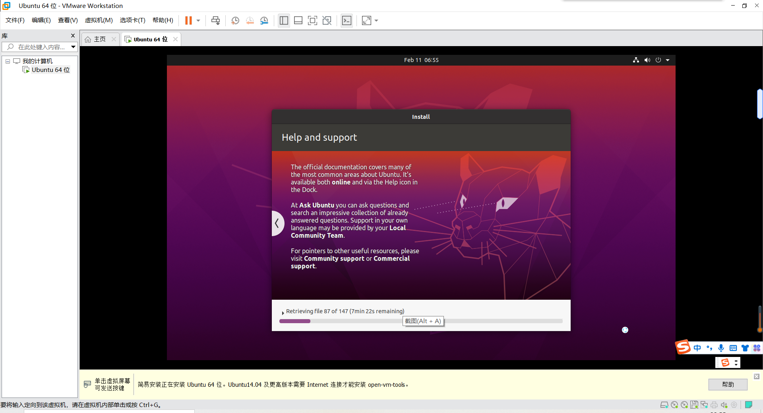763x413 pixels.
Task: Open the 编辑(E) menu
Action: 41,20
